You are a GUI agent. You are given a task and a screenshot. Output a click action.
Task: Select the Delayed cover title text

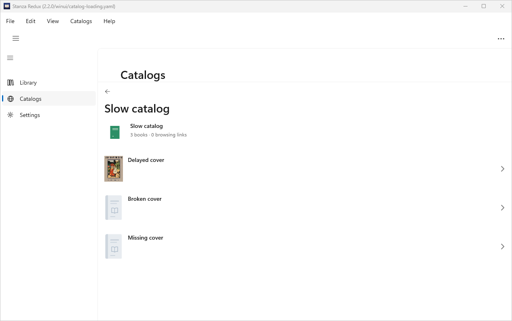[146, 160]
